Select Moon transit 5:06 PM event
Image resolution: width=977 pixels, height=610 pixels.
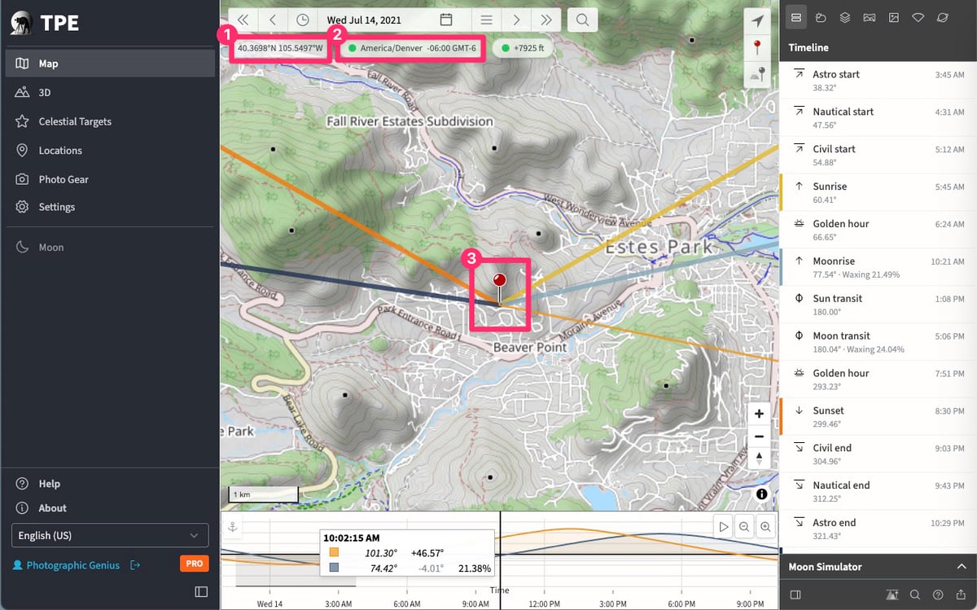coord(878,343)
